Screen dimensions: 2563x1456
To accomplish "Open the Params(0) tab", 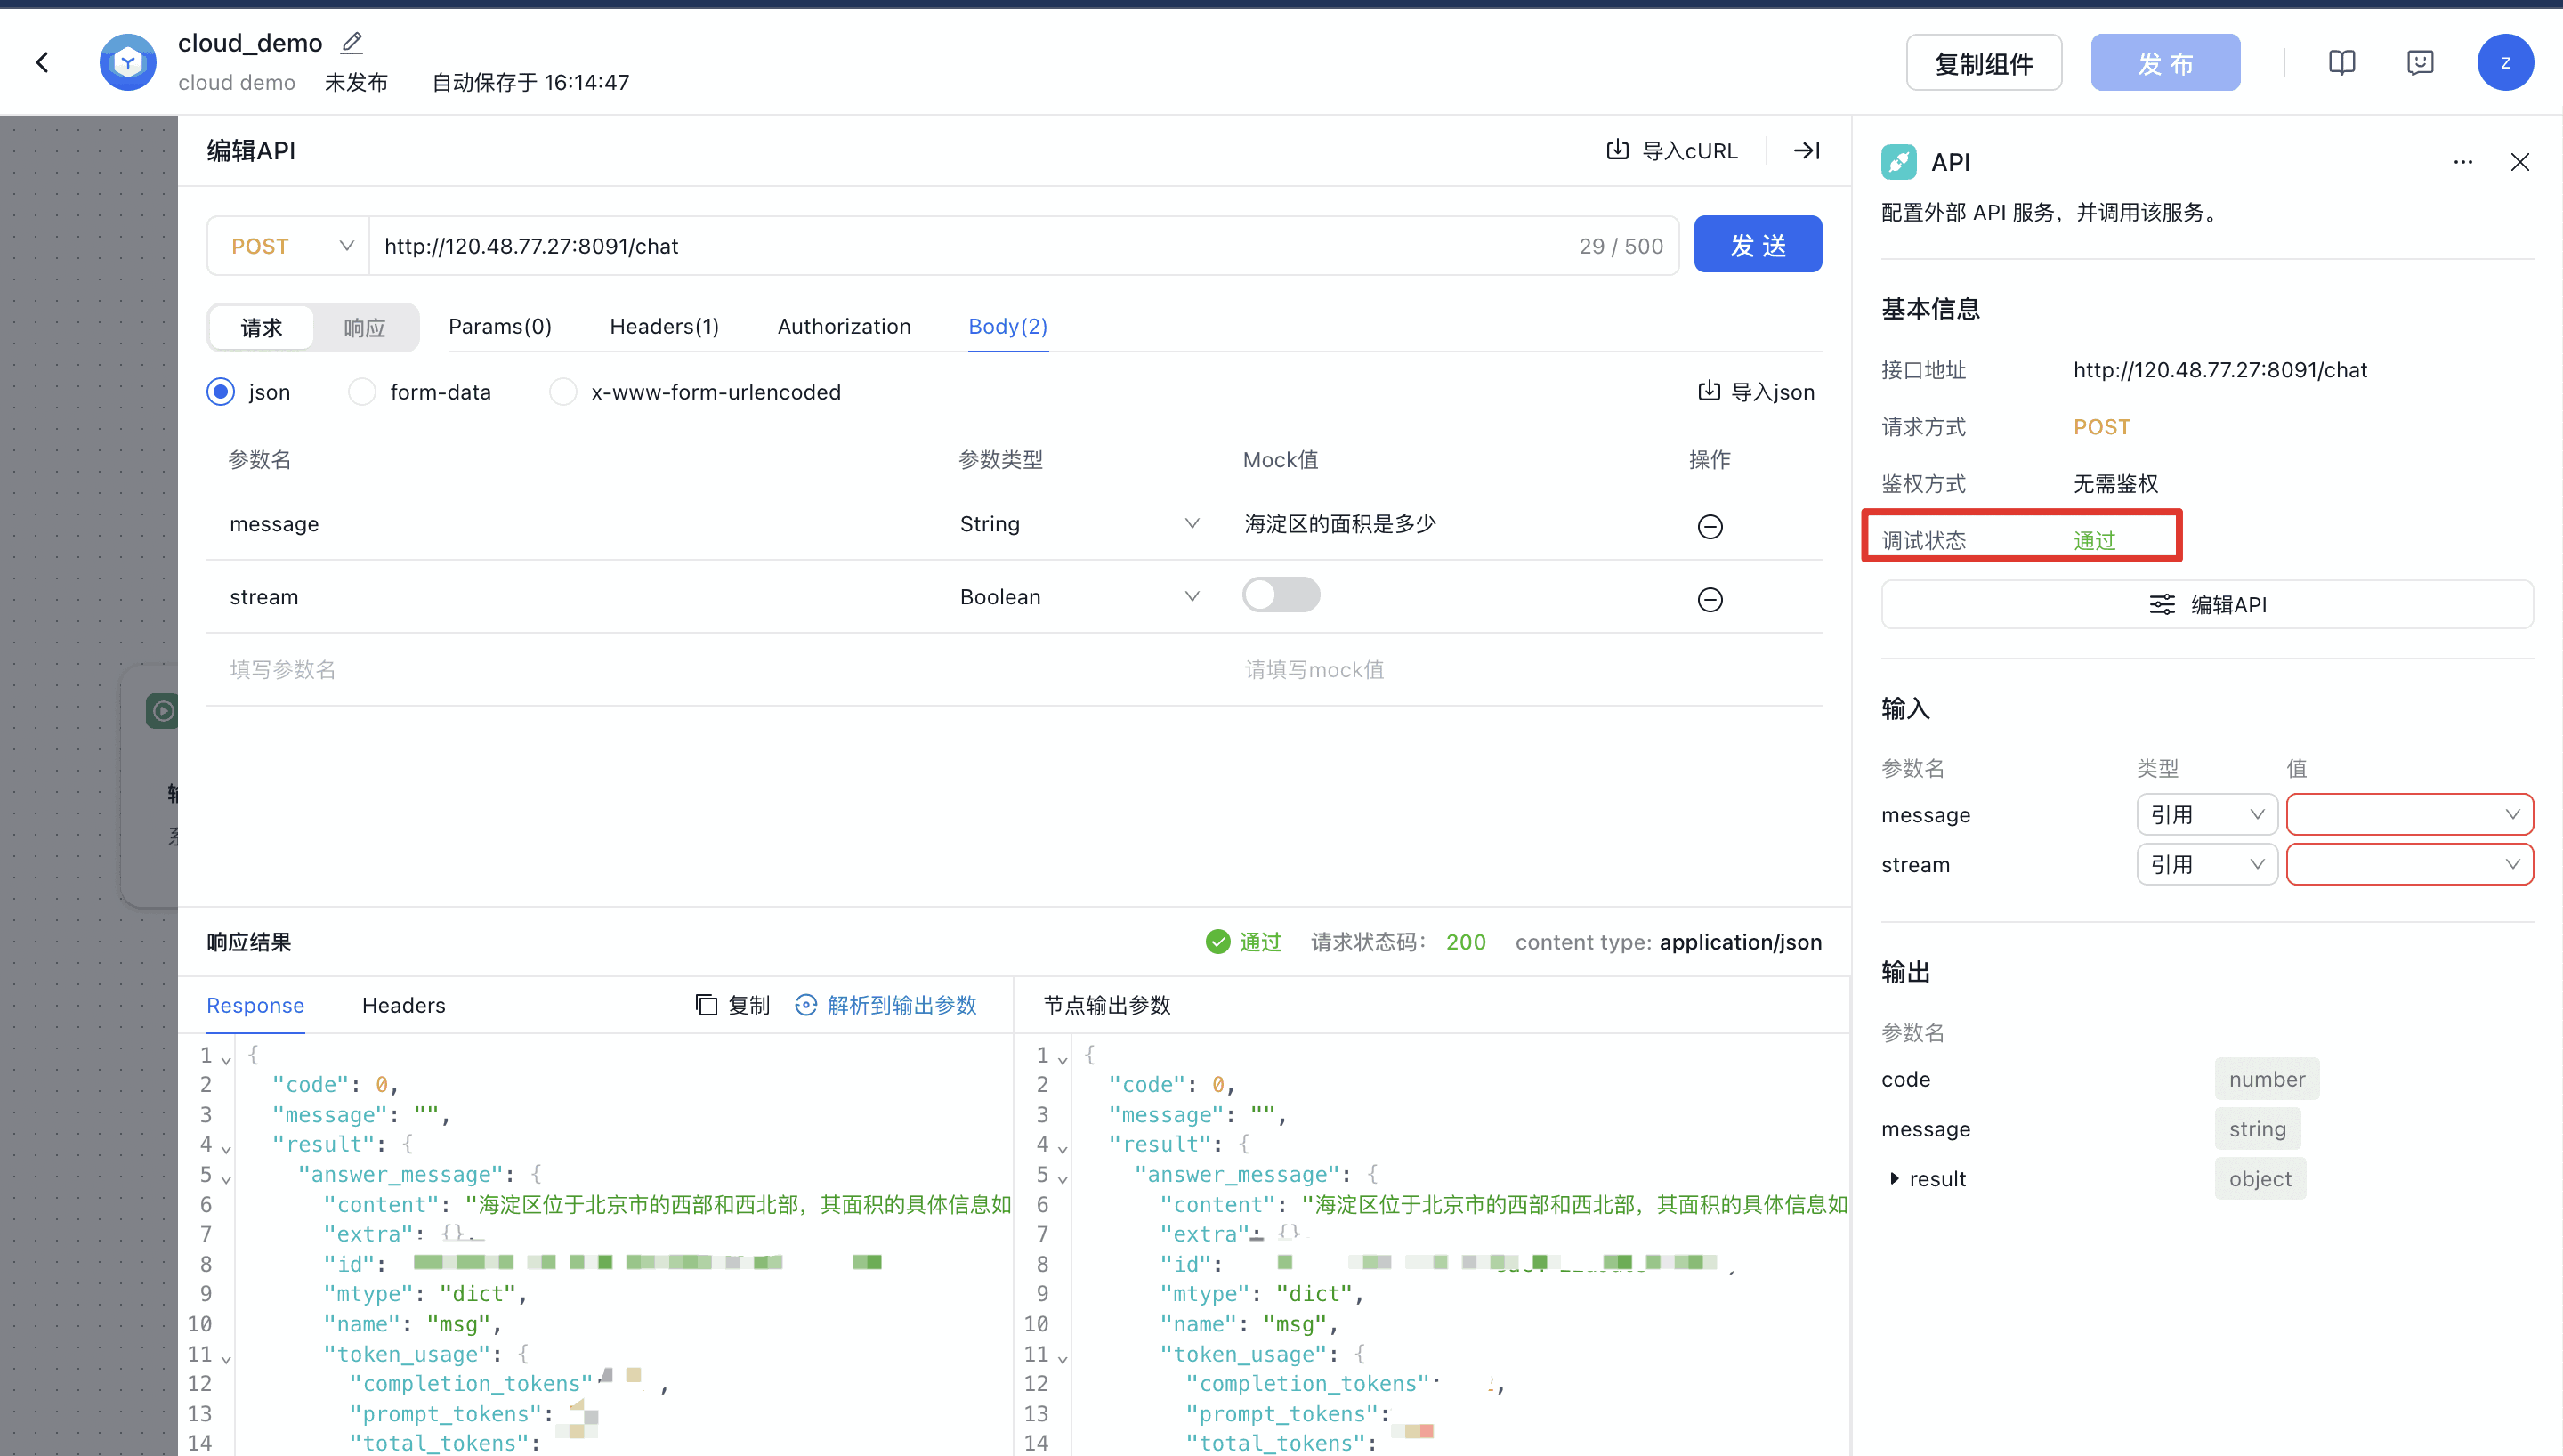I will click(500, 326).
